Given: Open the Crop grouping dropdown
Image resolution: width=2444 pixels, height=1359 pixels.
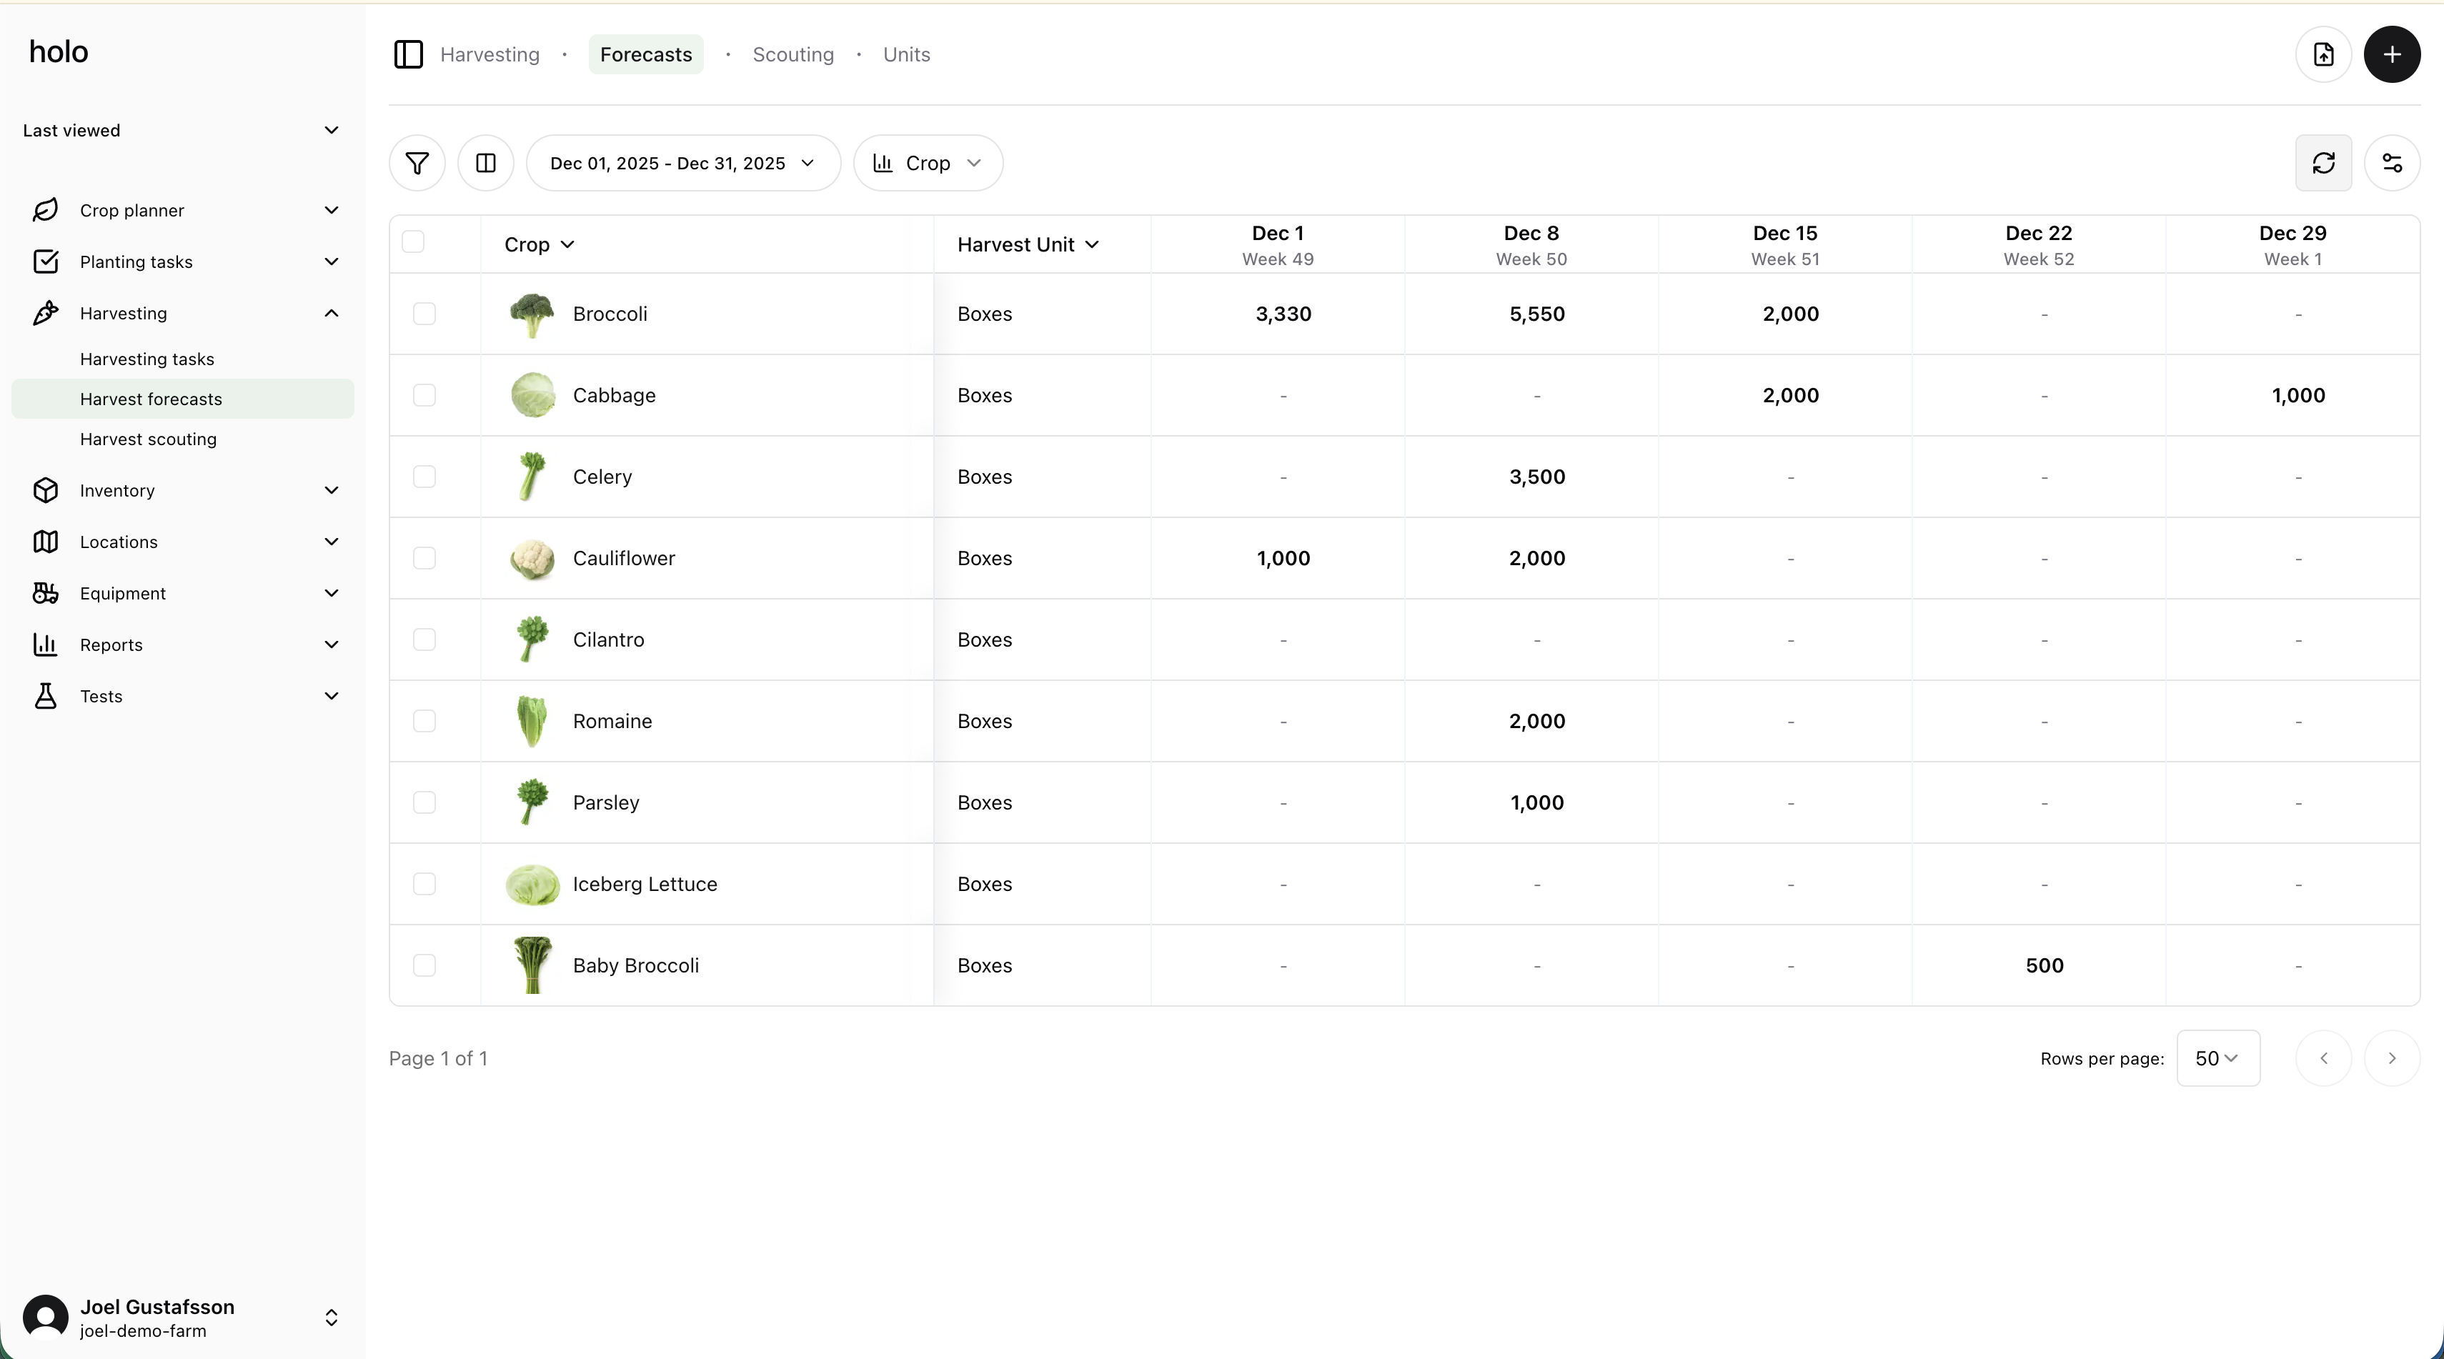Looking at the screenshot, I should tap(927, 163).
